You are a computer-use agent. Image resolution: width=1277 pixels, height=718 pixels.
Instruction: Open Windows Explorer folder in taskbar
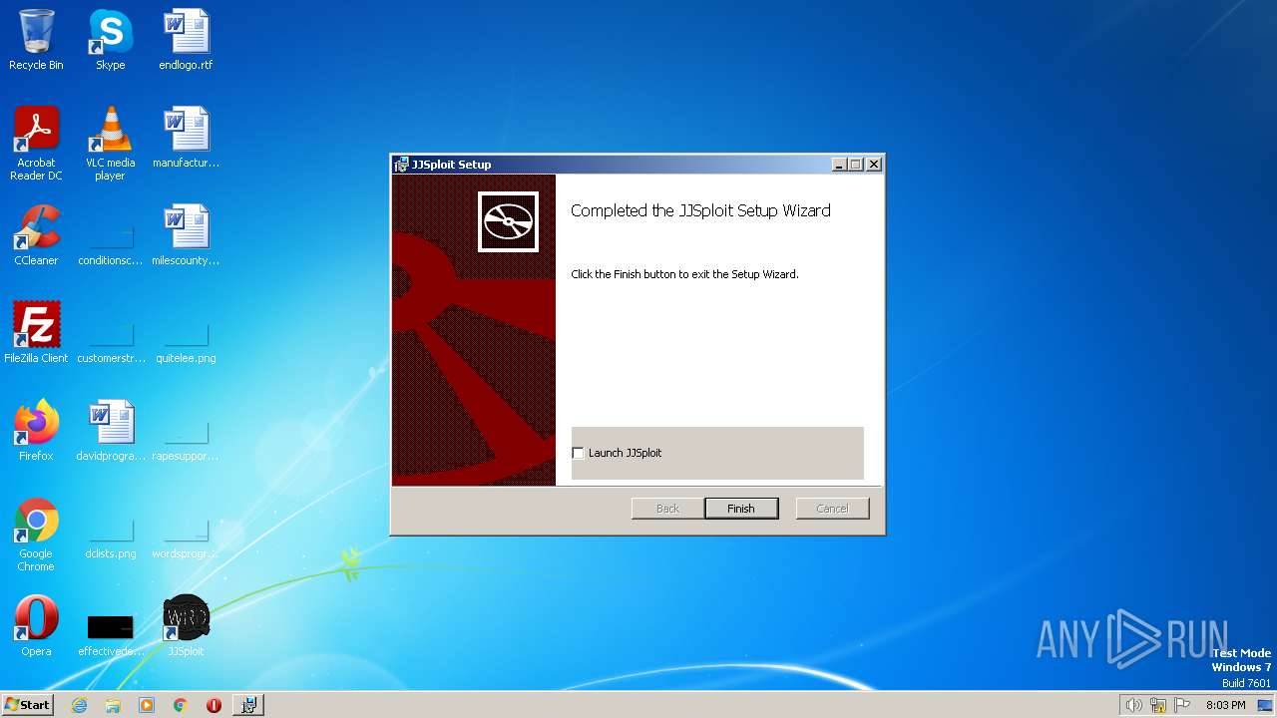tap(113, 705)
